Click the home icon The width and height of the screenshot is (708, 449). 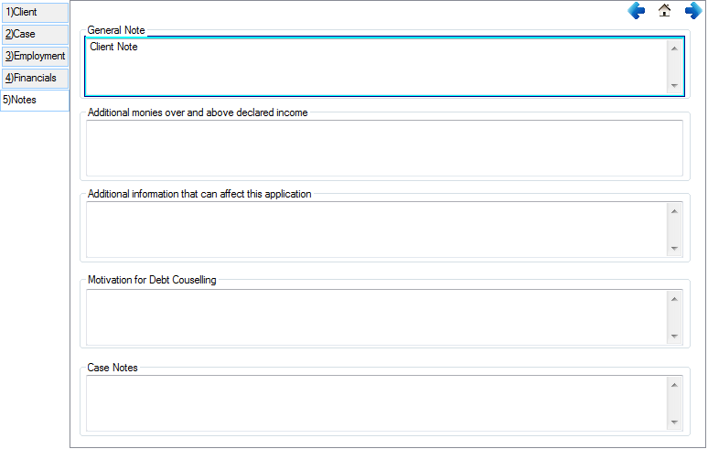pos(665,11)
